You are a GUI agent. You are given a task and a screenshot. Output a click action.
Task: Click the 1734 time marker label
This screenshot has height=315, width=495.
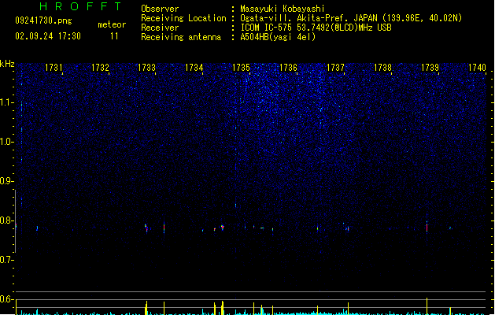194,68
